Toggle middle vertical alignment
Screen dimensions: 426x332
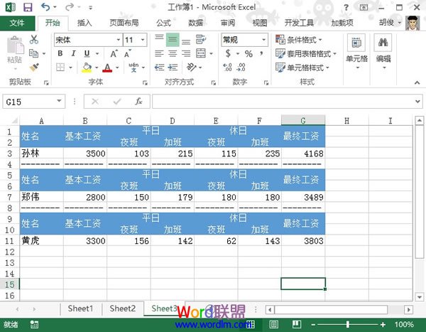(173, 40)
